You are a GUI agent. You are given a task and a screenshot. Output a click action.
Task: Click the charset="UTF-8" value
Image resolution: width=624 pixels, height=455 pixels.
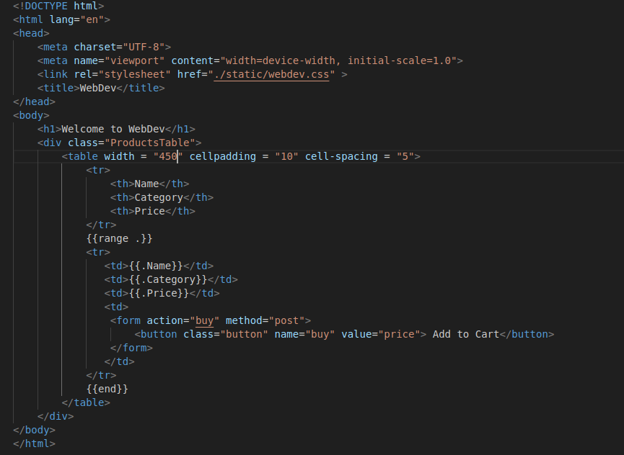coord(144,47)
